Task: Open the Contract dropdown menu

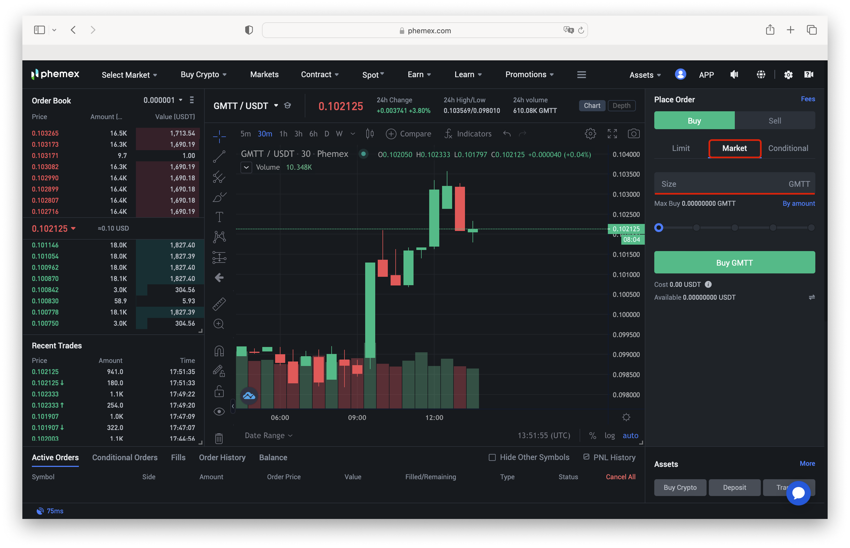Action: 320,74
